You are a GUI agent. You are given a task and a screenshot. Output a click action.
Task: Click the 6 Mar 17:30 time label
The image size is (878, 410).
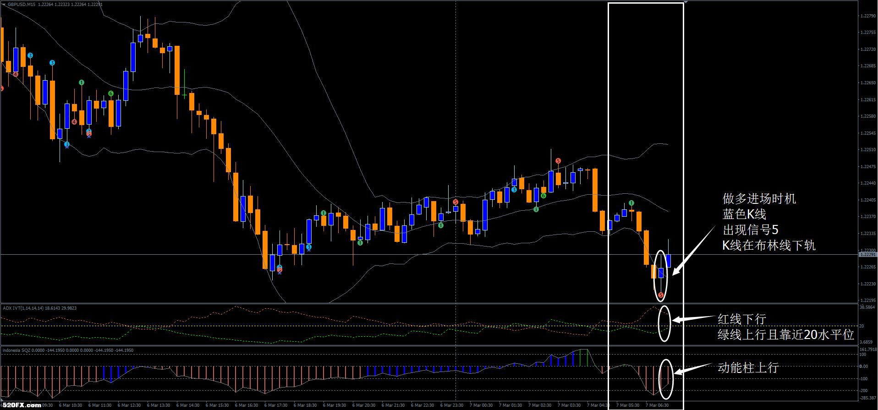276,405
